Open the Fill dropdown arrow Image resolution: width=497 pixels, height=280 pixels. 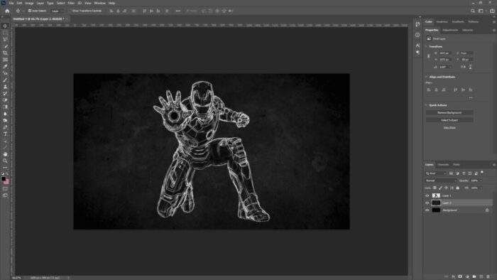pyautogui.click(x=481, y=188)
